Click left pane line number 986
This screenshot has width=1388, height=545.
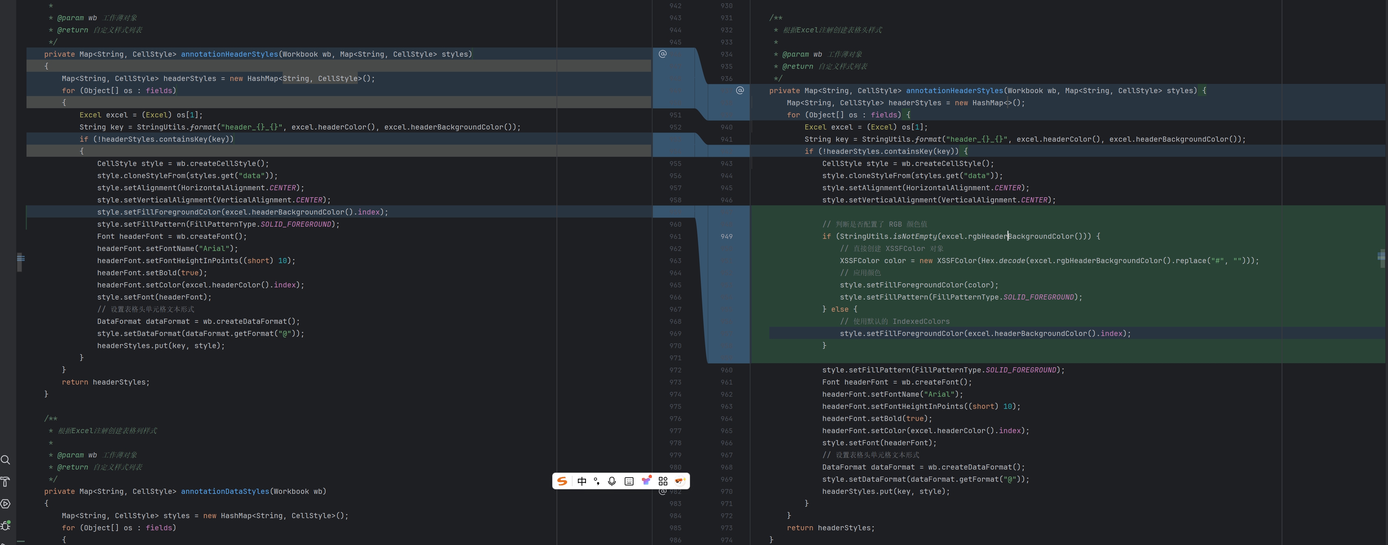point(675,539)
